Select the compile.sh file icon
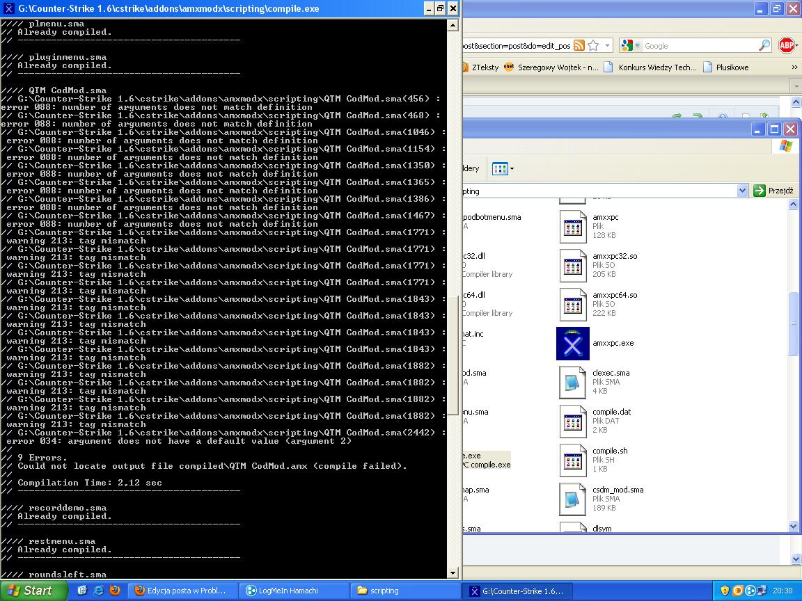Viewport: 802px width, 601px height. (x=572, y=460)
